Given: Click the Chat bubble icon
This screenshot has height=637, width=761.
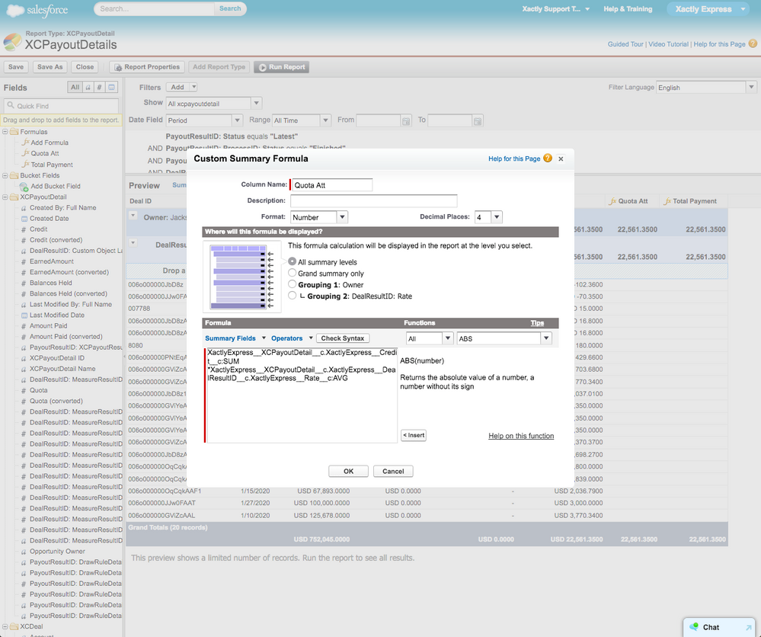Looking at the screenshot, I should tap(695, 627).
